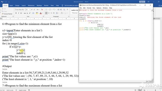The width and height of the screenshot is (162, 91).
Task: Decrease font size with Shrink Font button
Action: pos(34,10)
